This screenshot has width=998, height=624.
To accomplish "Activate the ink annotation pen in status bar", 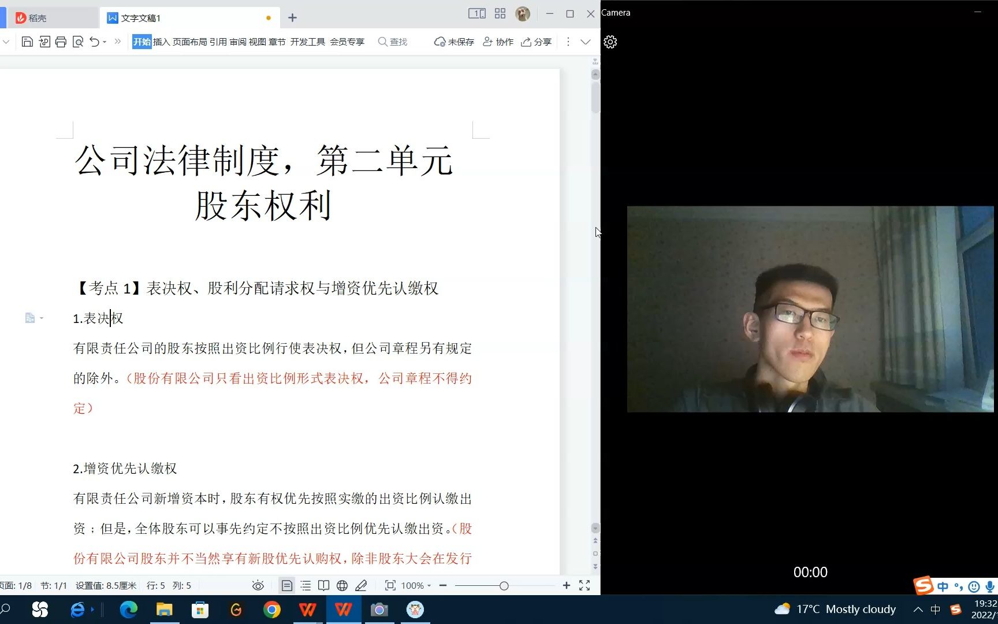I will 362,585.
